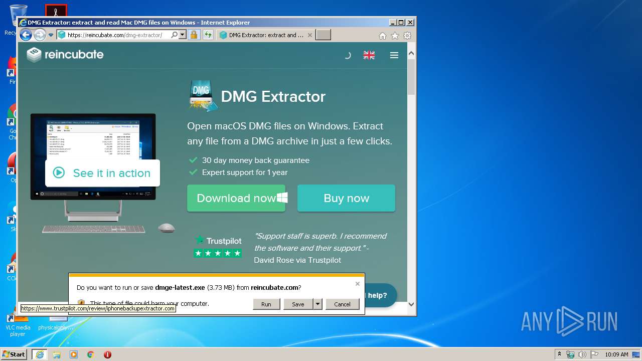The image size is (642, 361).
Task: Click the volume speaker tray icon
Action: [x=582, y=354]
